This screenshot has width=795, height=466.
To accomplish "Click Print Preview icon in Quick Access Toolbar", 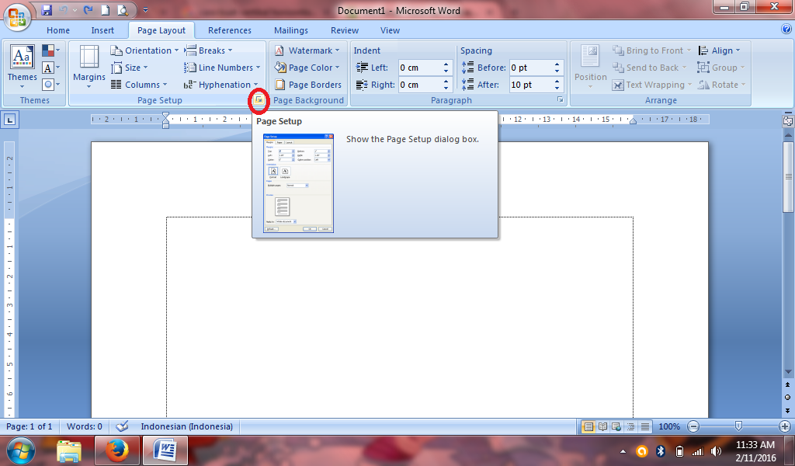I will [123, 9].
